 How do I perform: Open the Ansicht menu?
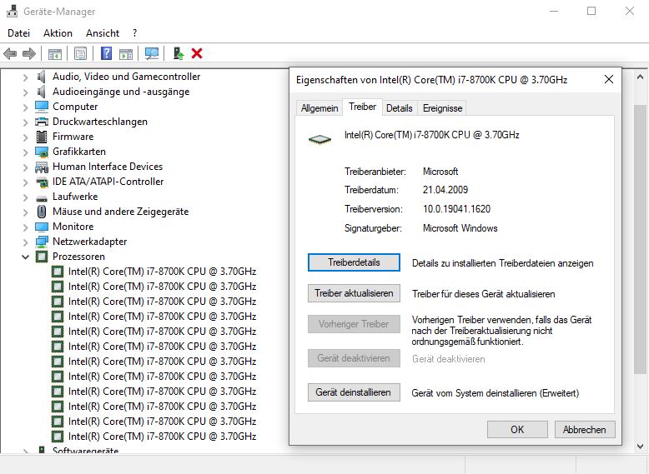[x=103, y=33]
